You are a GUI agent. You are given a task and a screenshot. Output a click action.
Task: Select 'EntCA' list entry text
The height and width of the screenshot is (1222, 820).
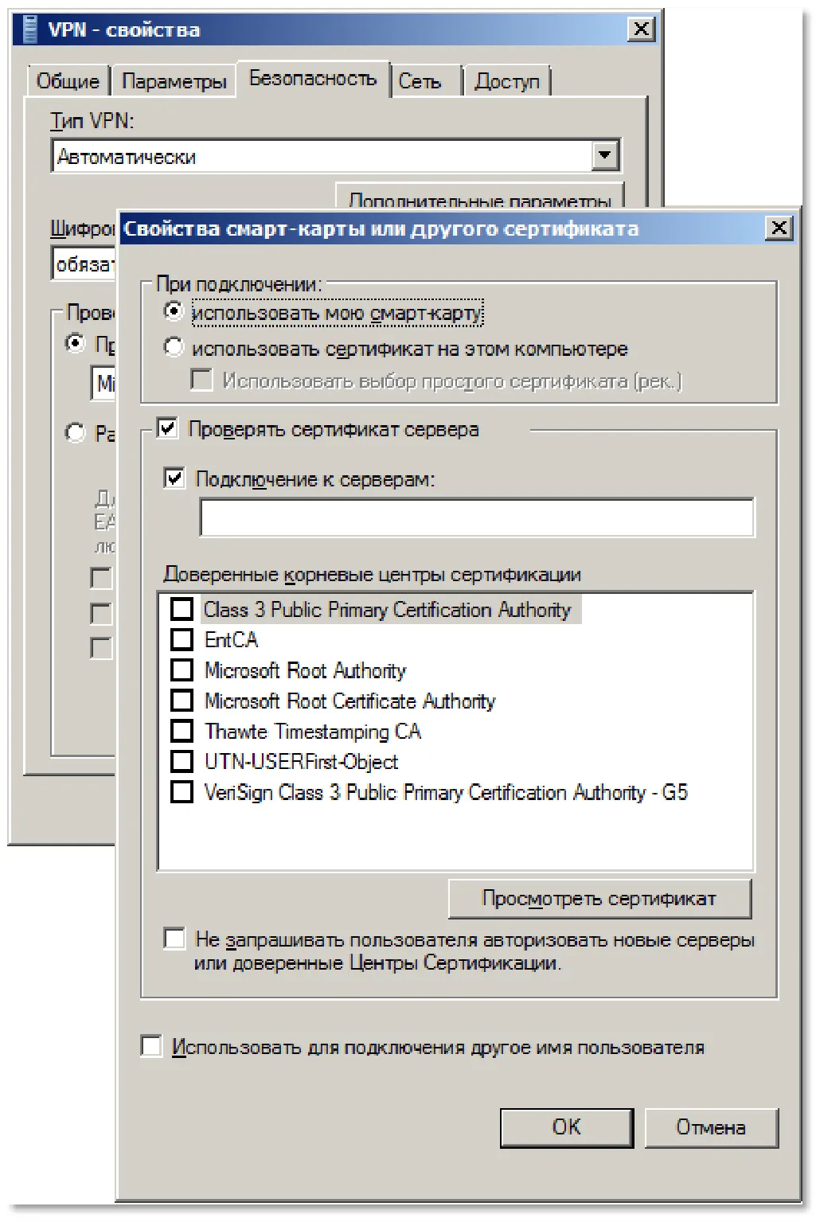pyautogui.click(x=232, y=639)
